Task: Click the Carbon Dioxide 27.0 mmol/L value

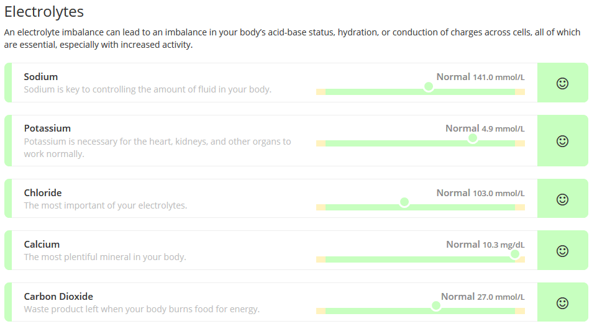Action: point(500,297)
